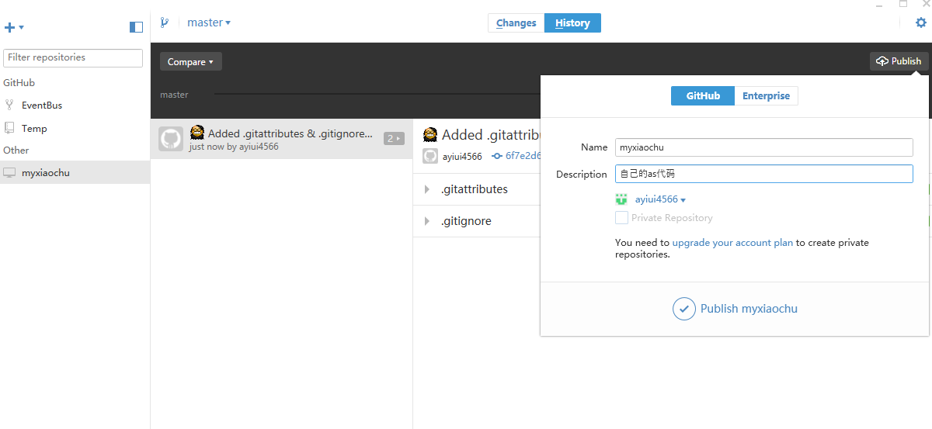Click the checkmark circle Publish icon

click(683, 309)
